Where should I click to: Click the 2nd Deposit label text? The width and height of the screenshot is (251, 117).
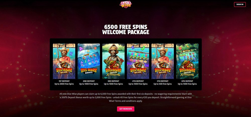click(x=89, y=81)
